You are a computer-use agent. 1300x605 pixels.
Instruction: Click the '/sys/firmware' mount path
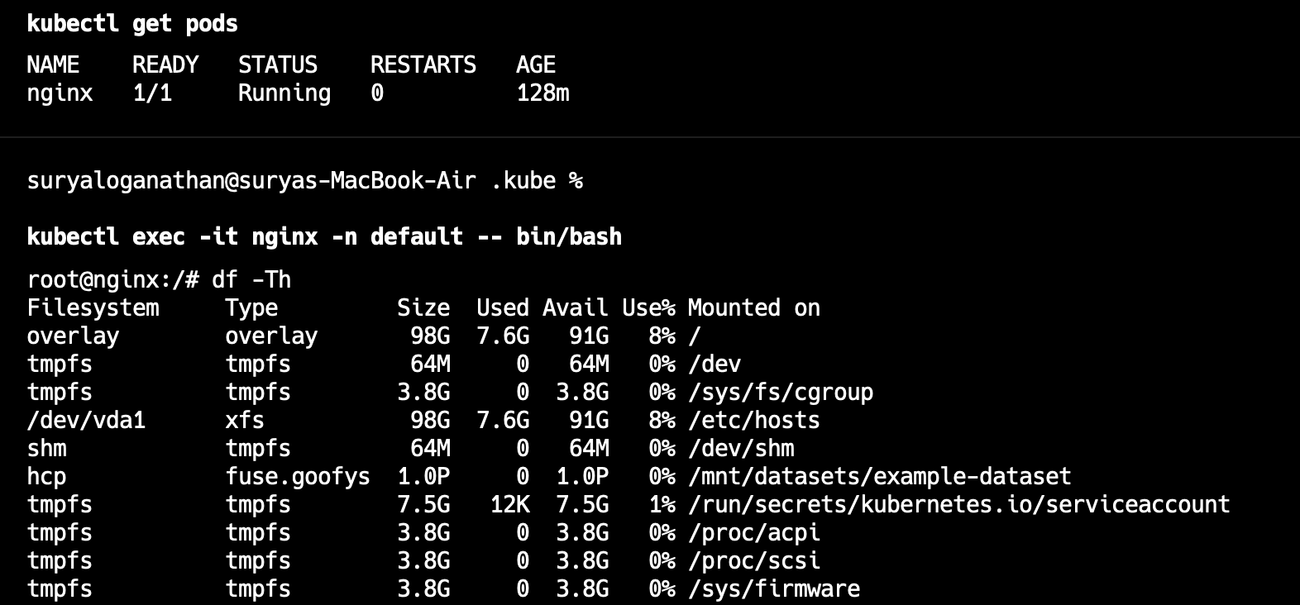tap(774, 588)
